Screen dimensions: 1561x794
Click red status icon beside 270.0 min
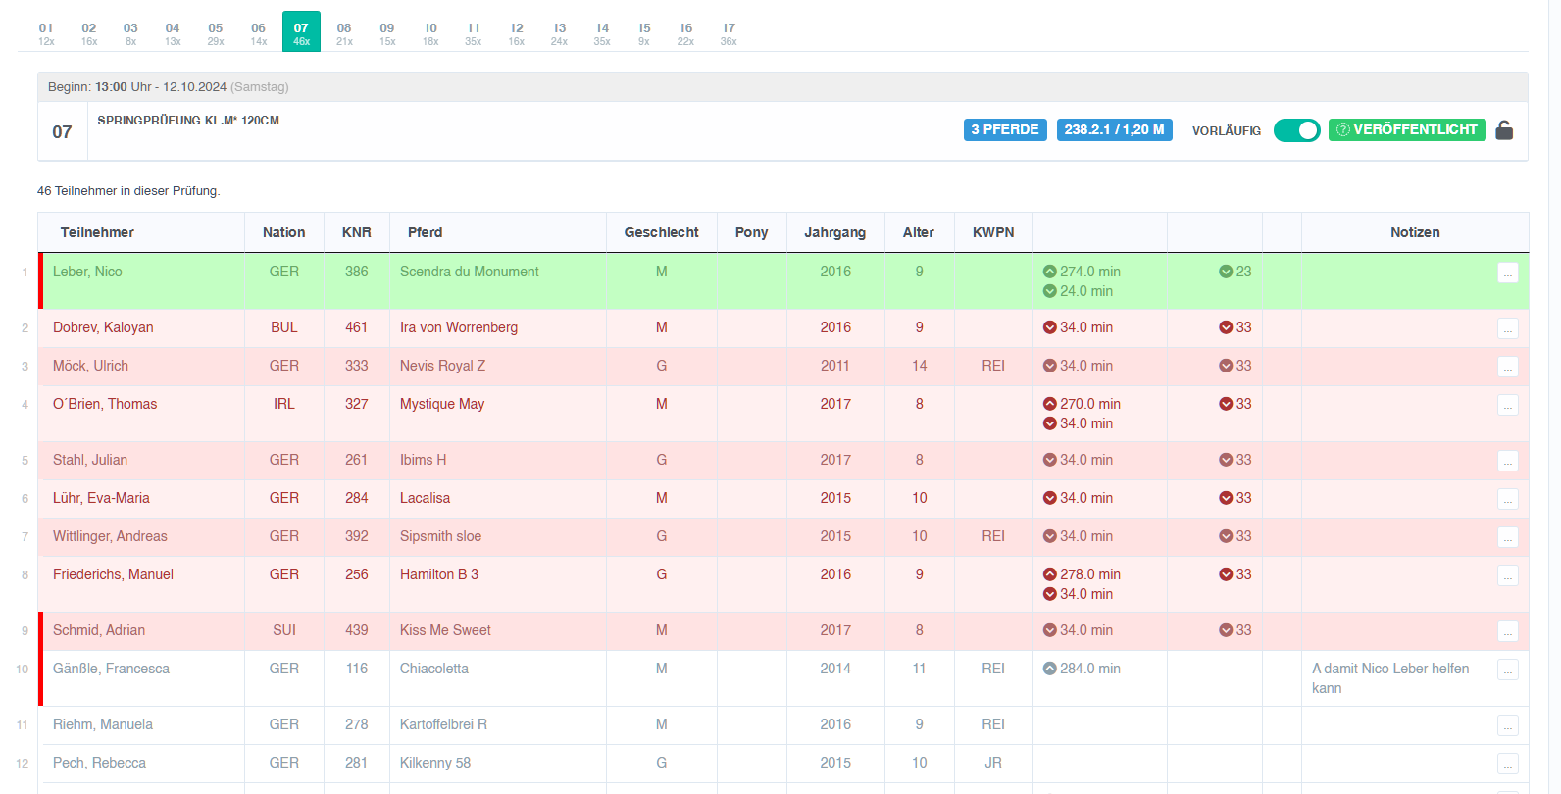1050,404
